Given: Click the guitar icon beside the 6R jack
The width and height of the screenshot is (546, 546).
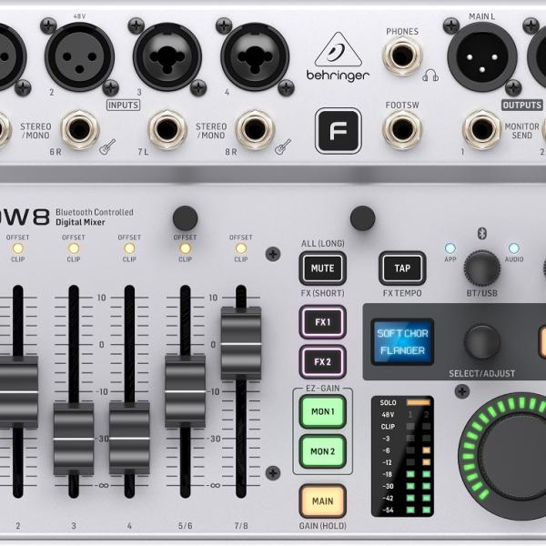Looking at the screenshot, I should point(107,147).
